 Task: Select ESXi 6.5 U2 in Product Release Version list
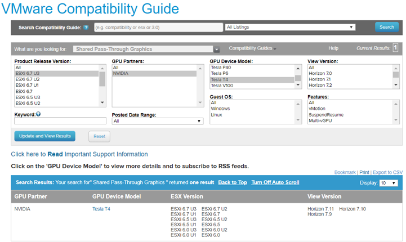tap(57, 104)
